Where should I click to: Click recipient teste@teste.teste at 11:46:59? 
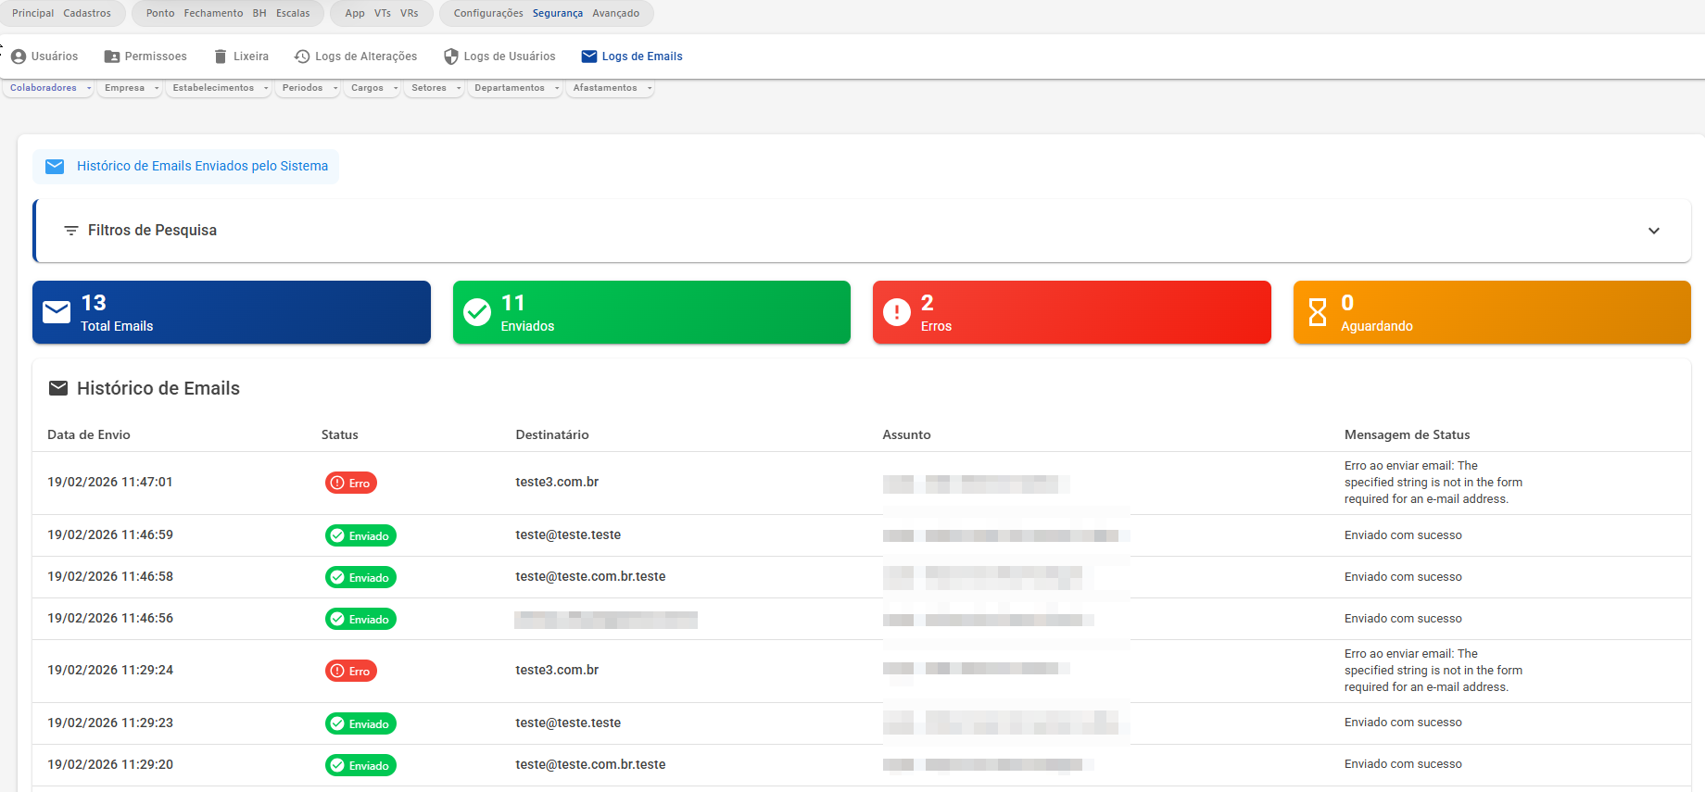[568, 534]
